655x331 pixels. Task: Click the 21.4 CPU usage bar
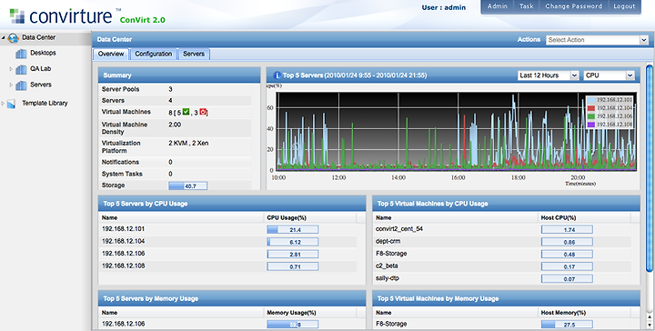click(x=292, y=229)
